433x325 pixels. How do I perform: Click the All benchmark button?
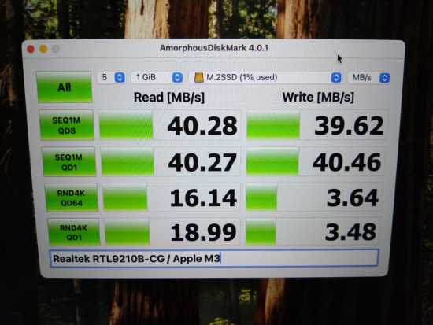[x=64, y=87]
